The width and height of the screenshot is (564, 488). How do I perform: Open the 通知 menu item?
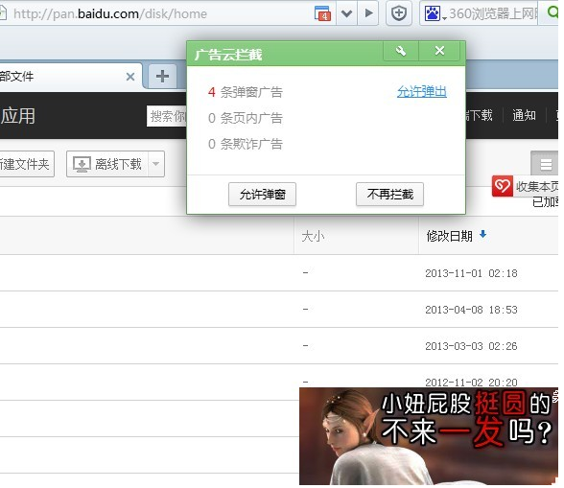[524, 115]
